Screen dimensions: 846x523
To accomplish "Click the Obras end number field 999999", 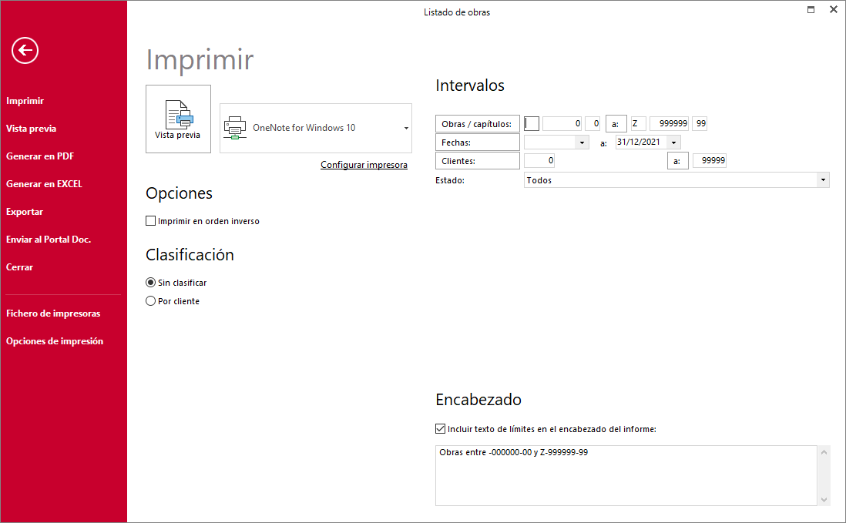I will pos(669,123).
